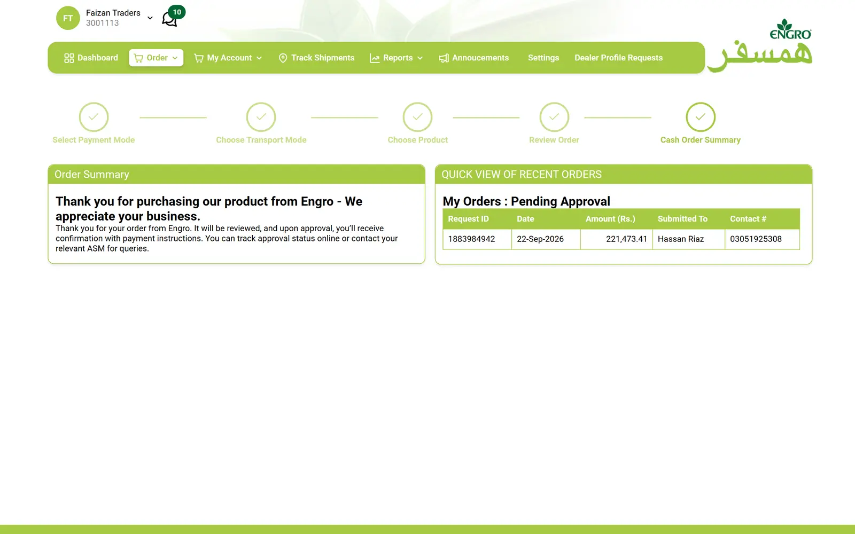Click the Date column header
Image resolution: width=855 pixels, height=534 pixels.
pyautogui.click(x=546, y=219)
